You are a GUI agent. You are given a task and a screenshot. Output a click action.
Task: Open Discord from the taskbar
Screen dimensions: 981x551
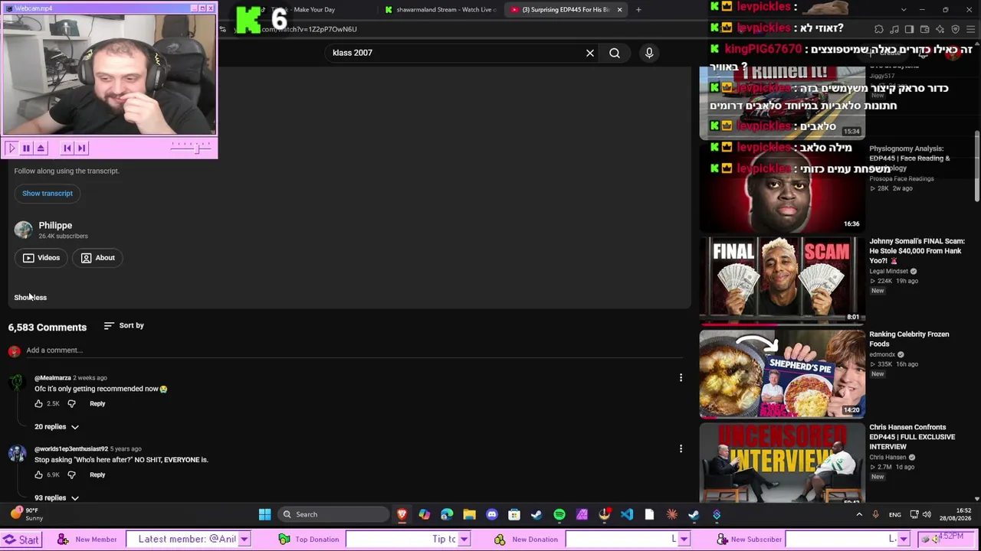click(x=492, y=514)
